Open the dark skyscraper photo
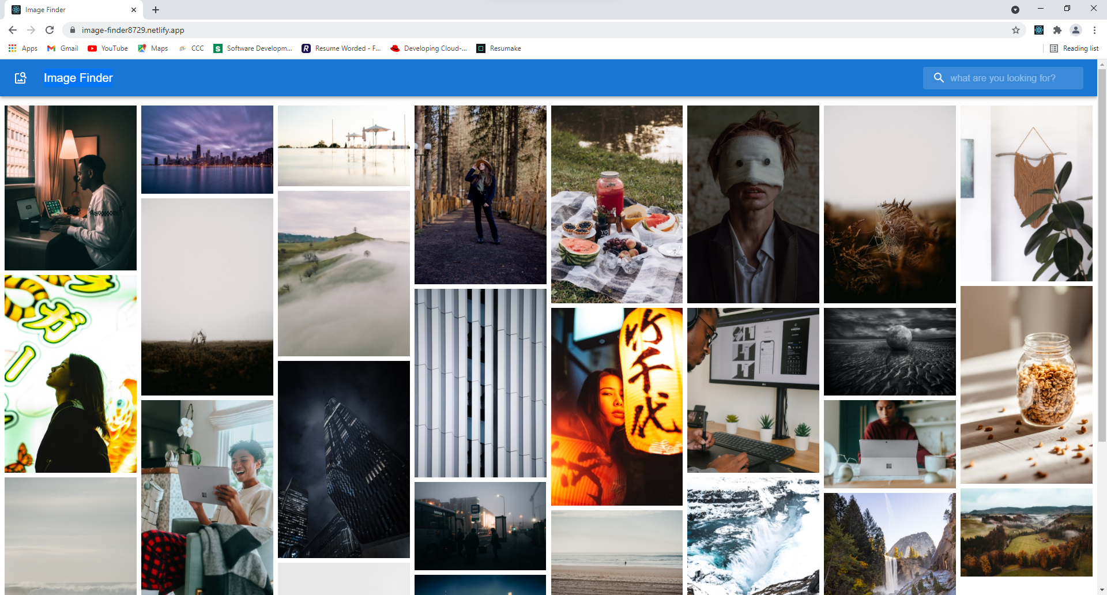 point(344,460)
